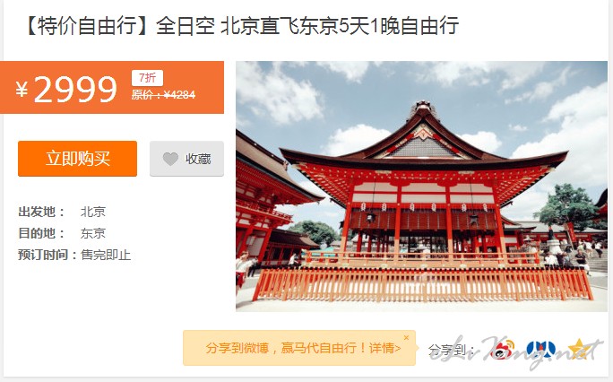Click the 预订时间 label
Image resolution: width=613 pixels, height=382 pixels.
[43, 255]
